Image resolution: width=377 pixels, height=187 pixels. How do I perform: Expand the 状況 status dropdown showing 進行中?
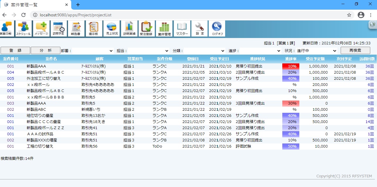tap(316, 51)
